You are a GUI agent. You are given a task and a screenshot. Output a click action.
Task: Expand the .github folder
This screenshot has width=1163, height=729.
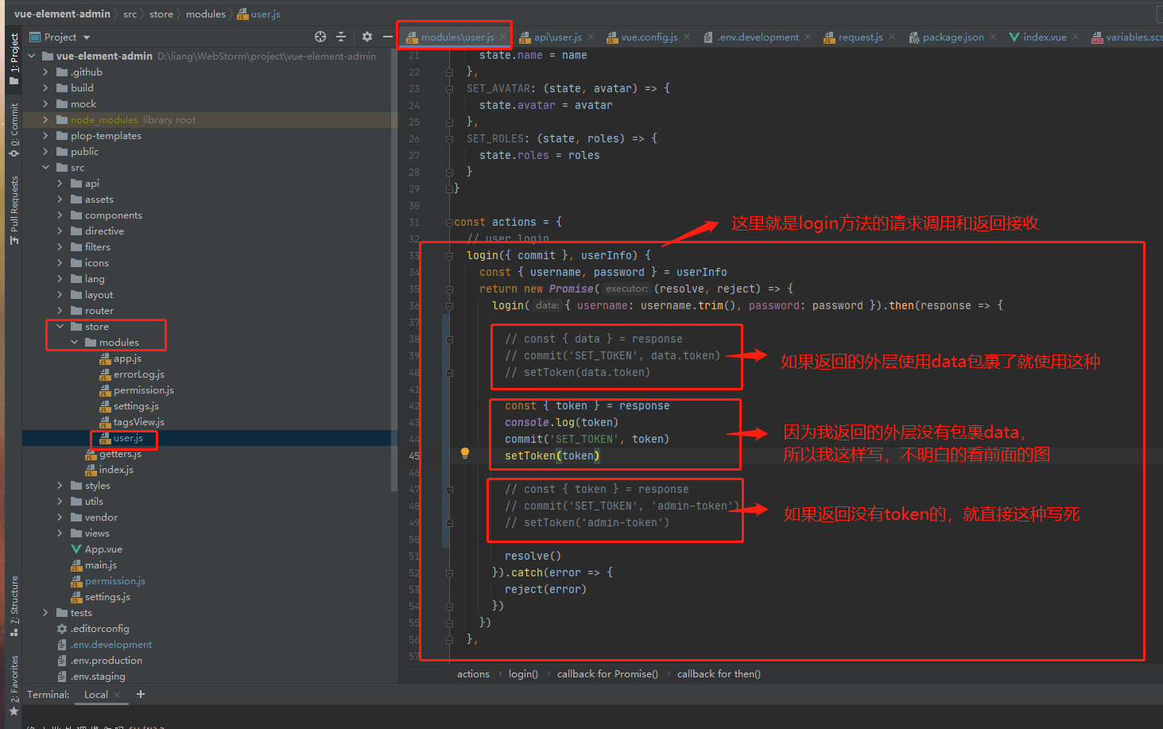coord(45,72)
